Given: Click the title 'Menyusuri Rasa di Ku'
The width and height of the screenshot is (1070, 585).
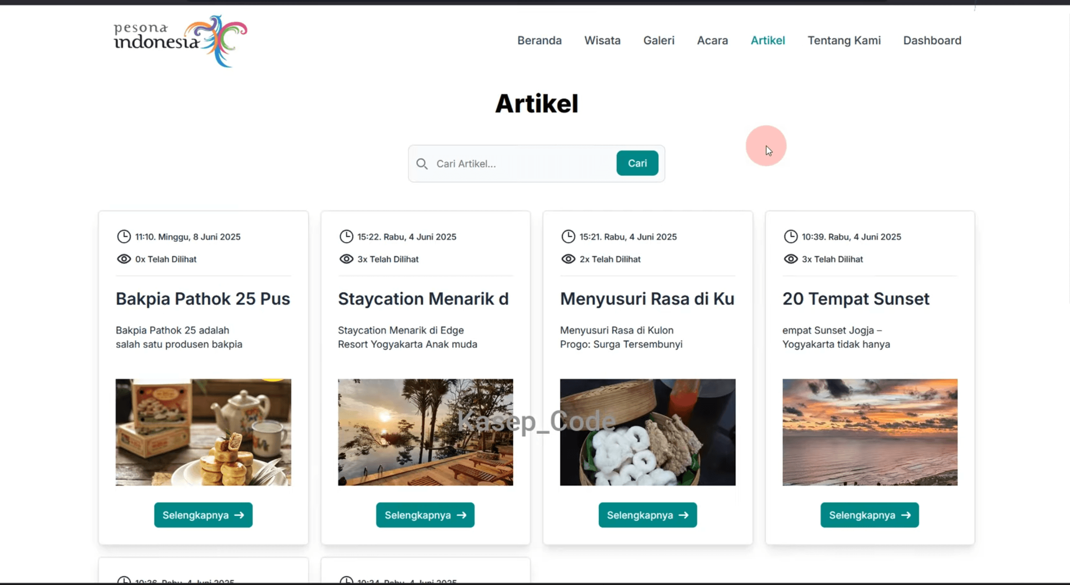Looking at the screenshot, I should tap(647, 299).
